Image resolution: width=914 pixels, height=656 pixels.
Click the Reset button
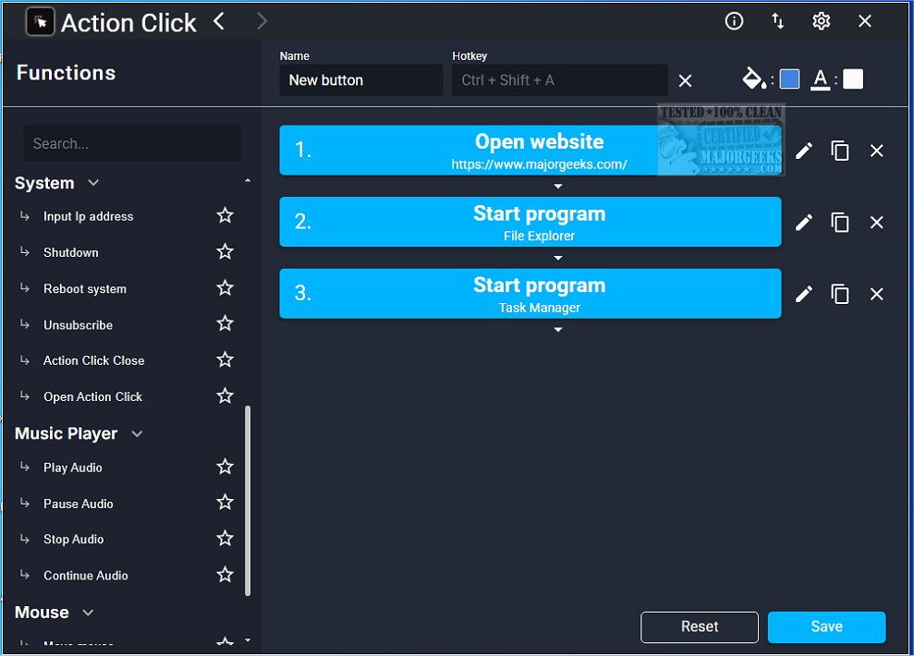pos(700,626)
